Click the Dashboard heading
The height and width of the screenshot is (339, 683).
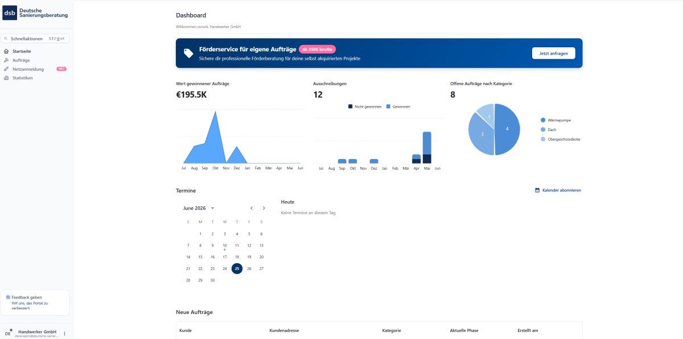191,15
